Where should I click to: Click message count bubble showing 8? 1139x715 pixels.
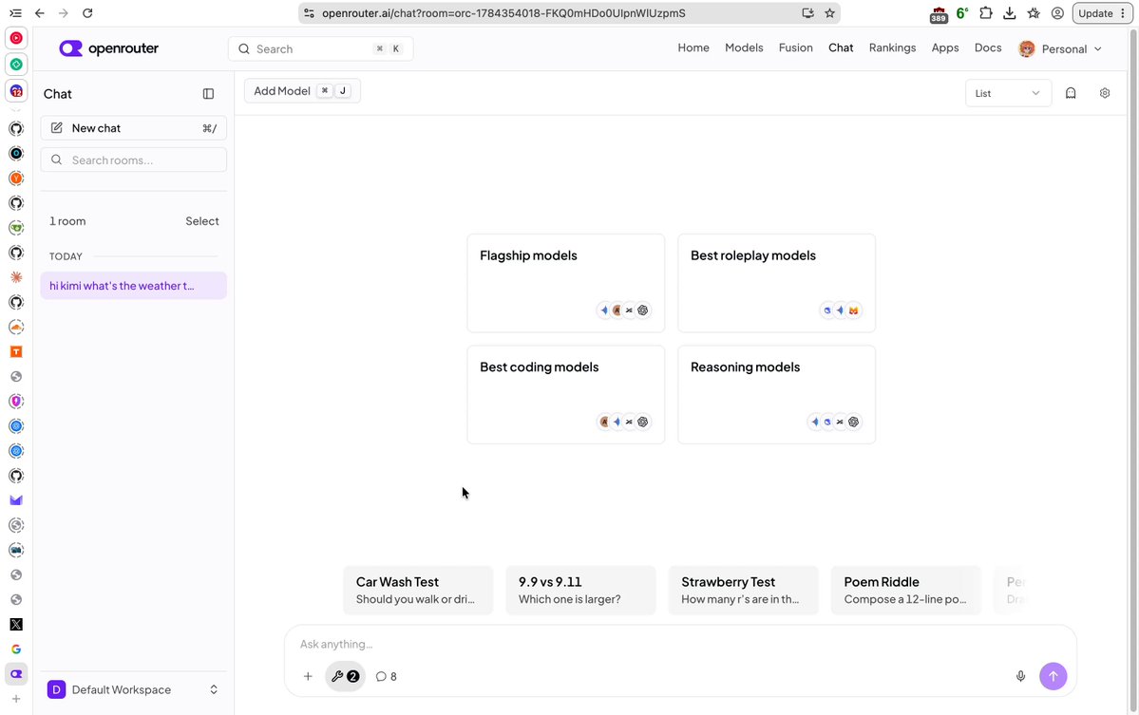click(x=387, y=676)
